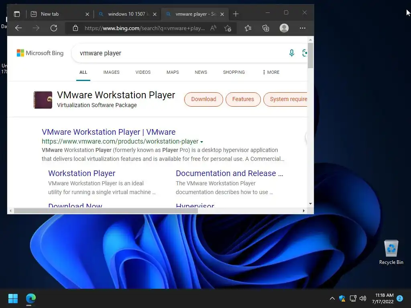Viewport: 411px width, 308px height.
Task: Open the VMware Workstation Player thumbnail image
Action: (43, 100)
